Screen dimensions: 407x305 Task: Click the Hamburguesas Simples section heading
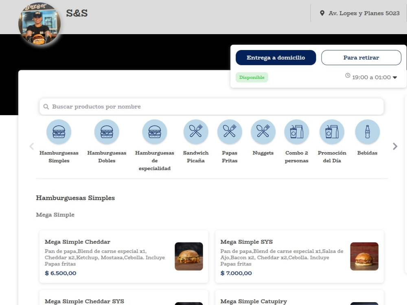tap(75, 198)
